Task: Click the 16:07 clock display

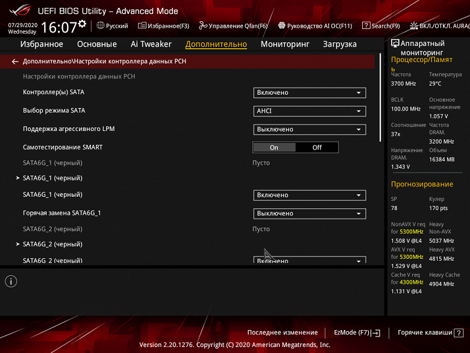Action: [x=59, y=27]
